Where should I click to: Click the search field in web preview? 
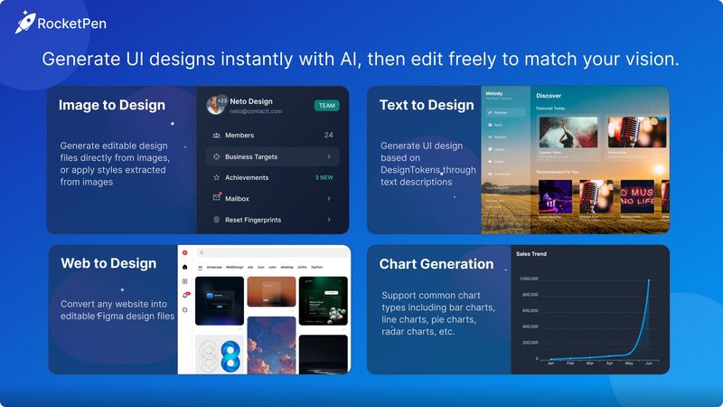pyautogui.click(x=271, y=253)
